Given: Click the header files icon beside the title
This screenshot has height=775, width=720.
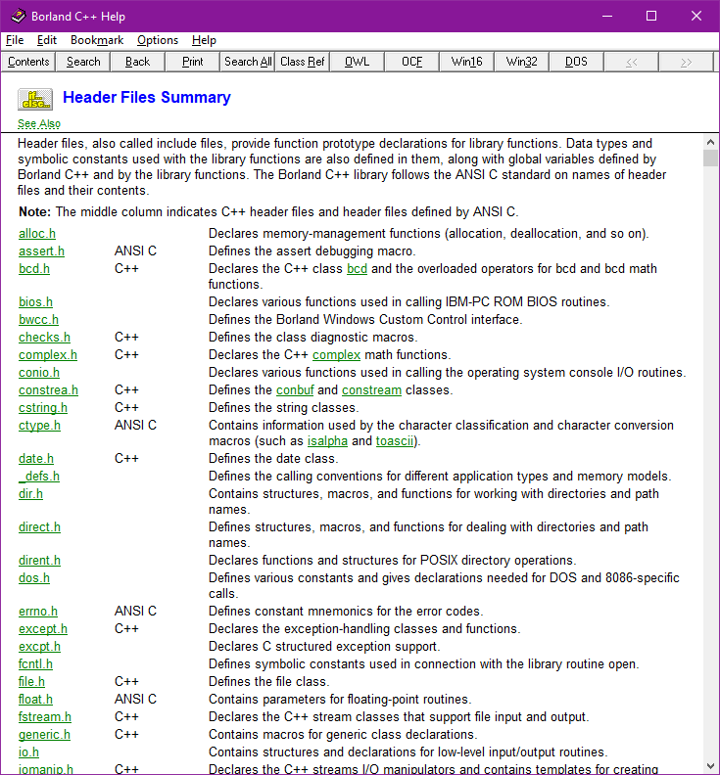Looking at the screenshot, I should coord(35,99).
